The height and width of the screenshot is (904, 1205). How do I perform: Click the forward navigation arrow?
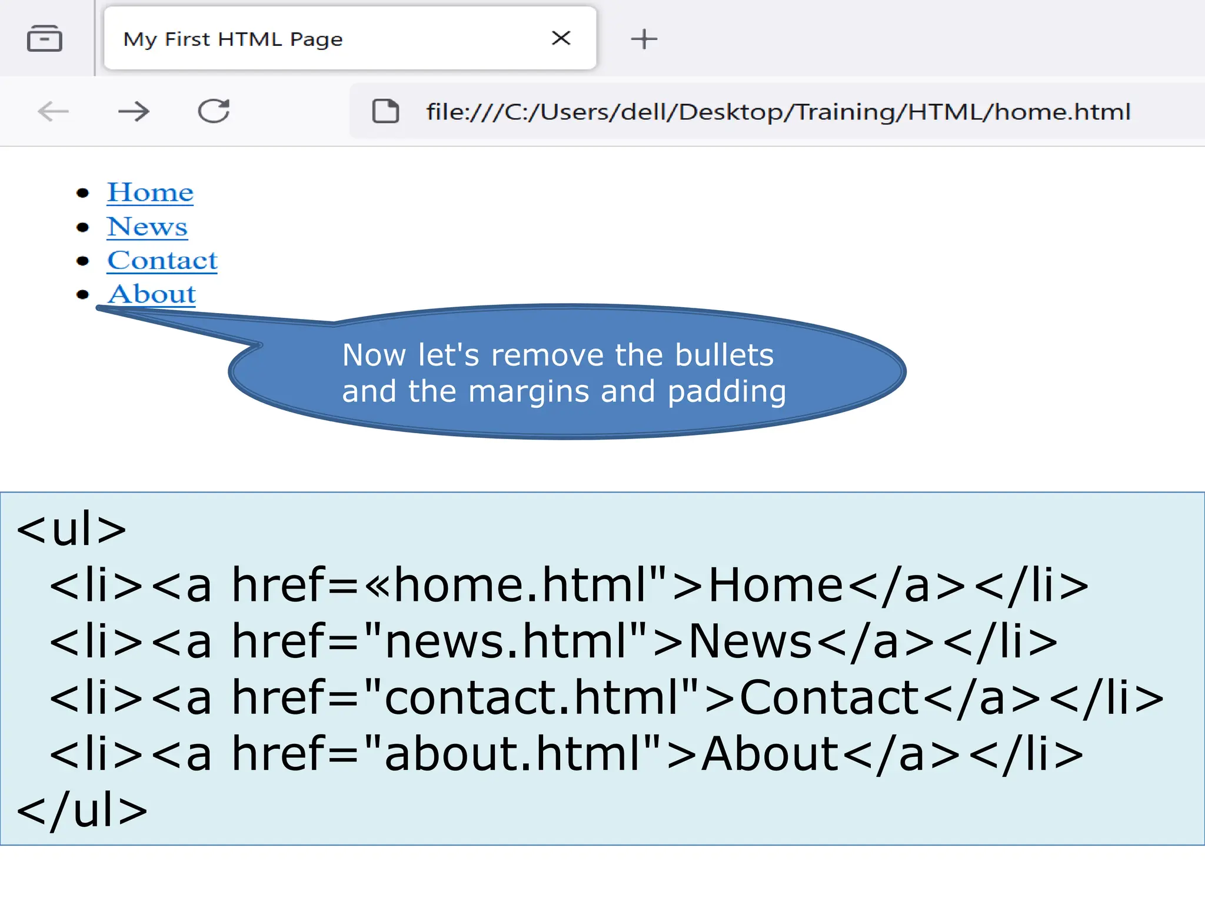(134, 111)
